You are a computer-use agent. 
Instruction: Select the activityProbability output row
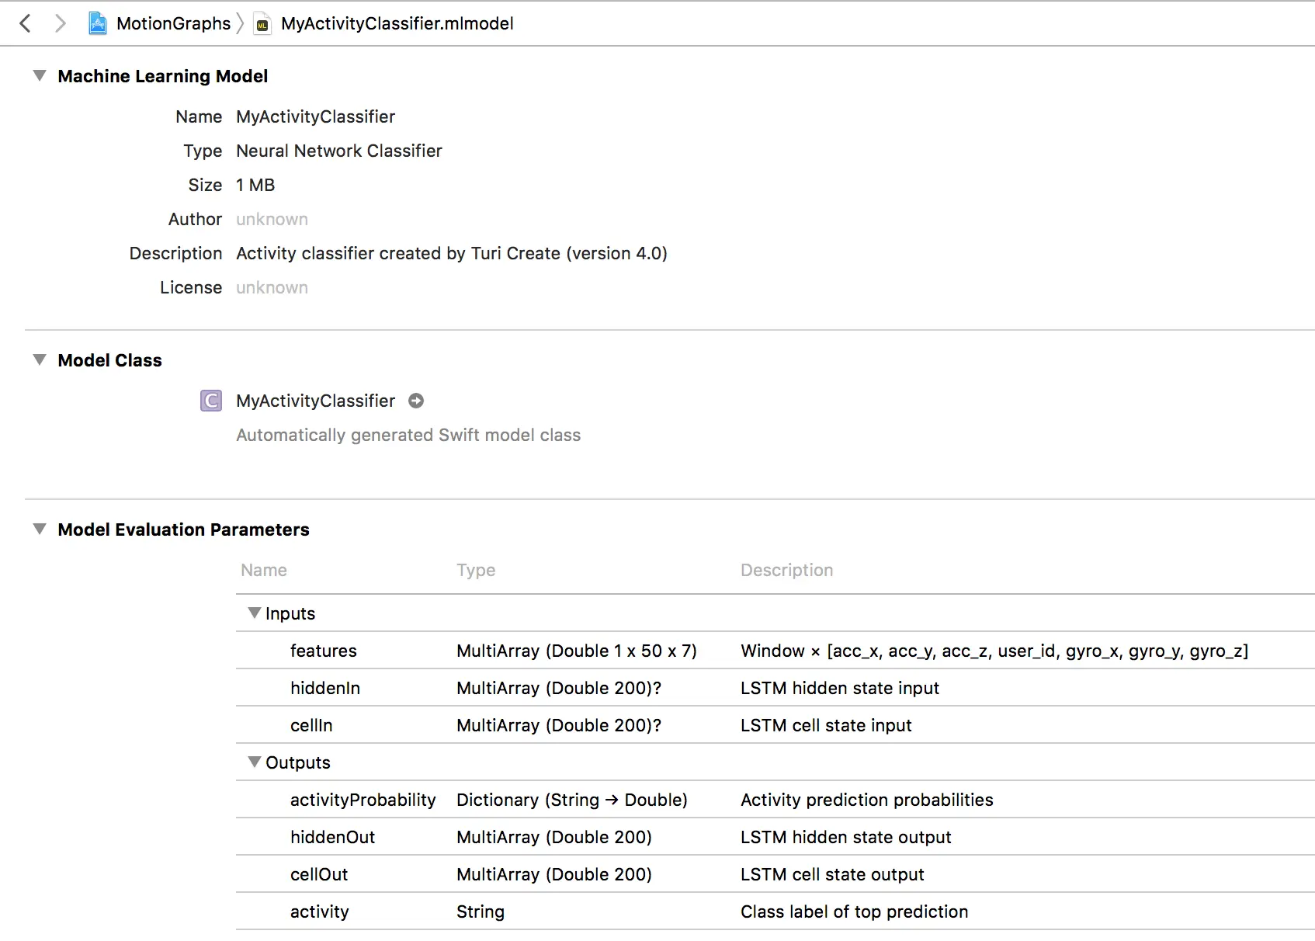pyautogui.click(x=363, y=800)
